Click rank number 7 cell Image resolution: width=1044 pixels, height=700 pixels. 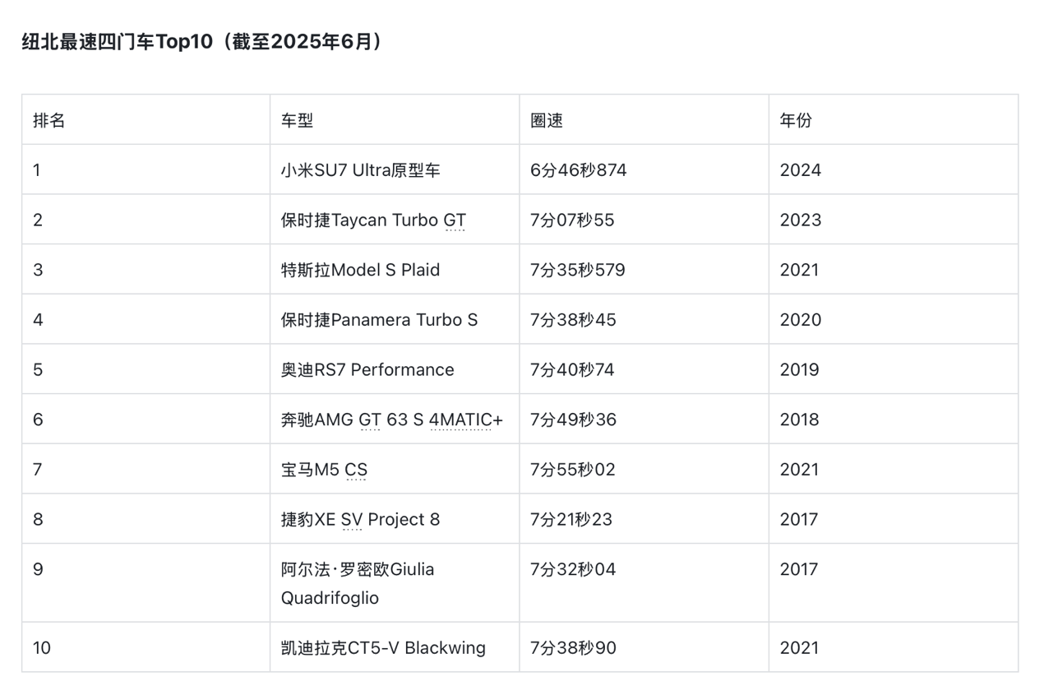coord(146,469)
